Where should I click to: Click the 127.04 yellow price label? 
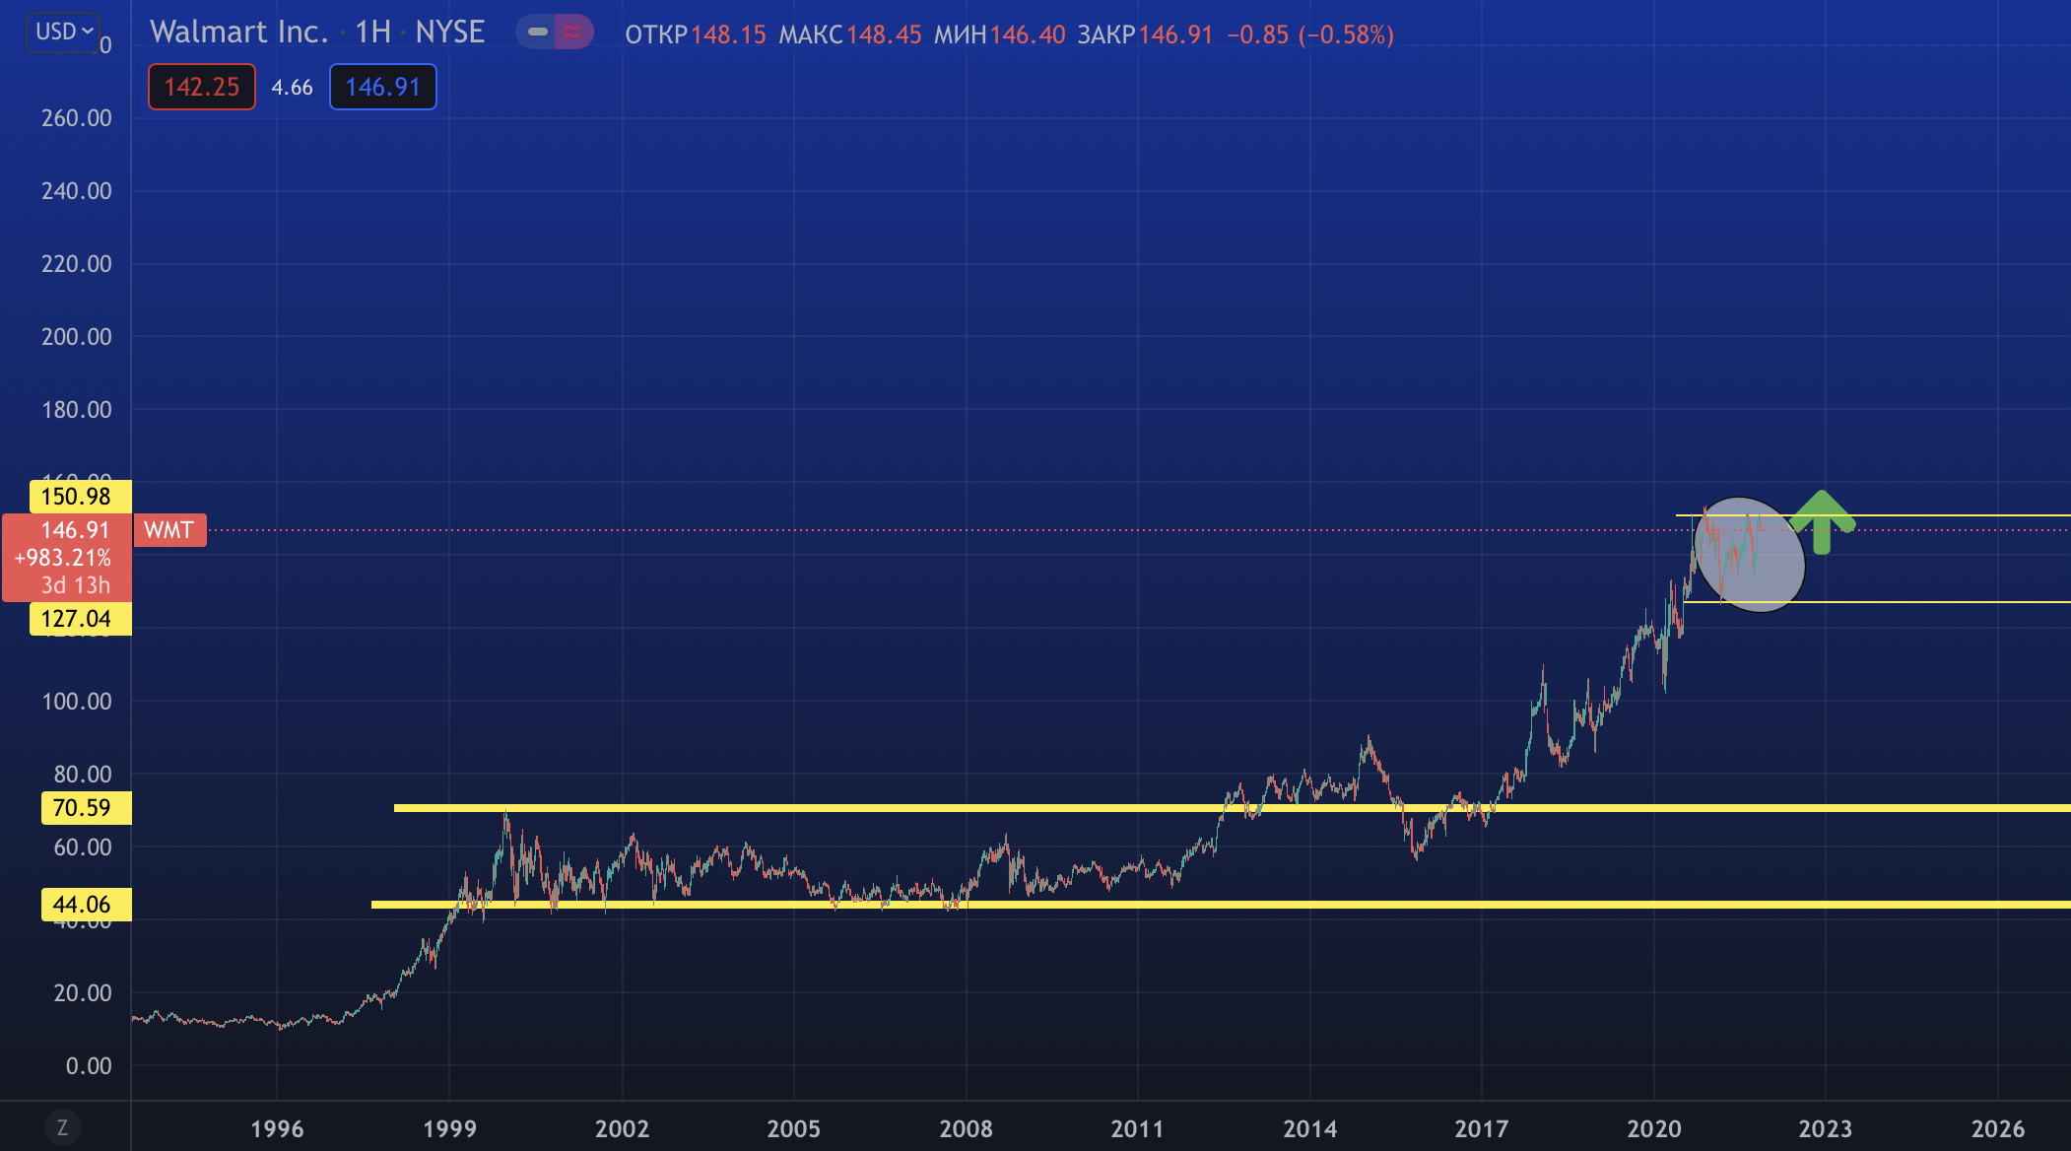tap(81, 619)
